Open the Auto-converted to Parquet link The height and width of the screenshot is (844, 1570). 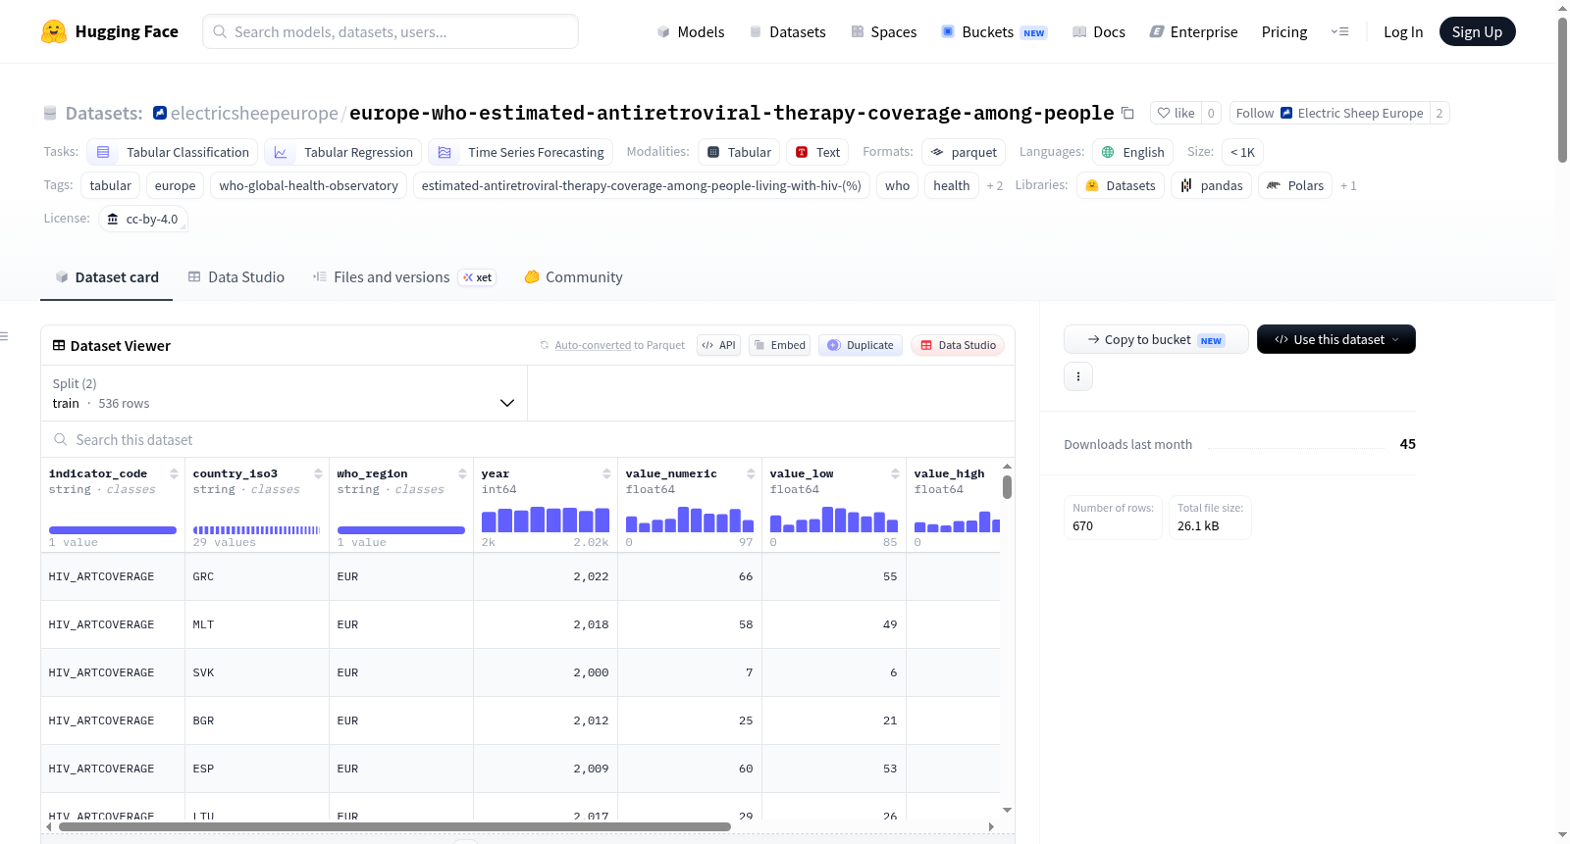tap(619, 345)
